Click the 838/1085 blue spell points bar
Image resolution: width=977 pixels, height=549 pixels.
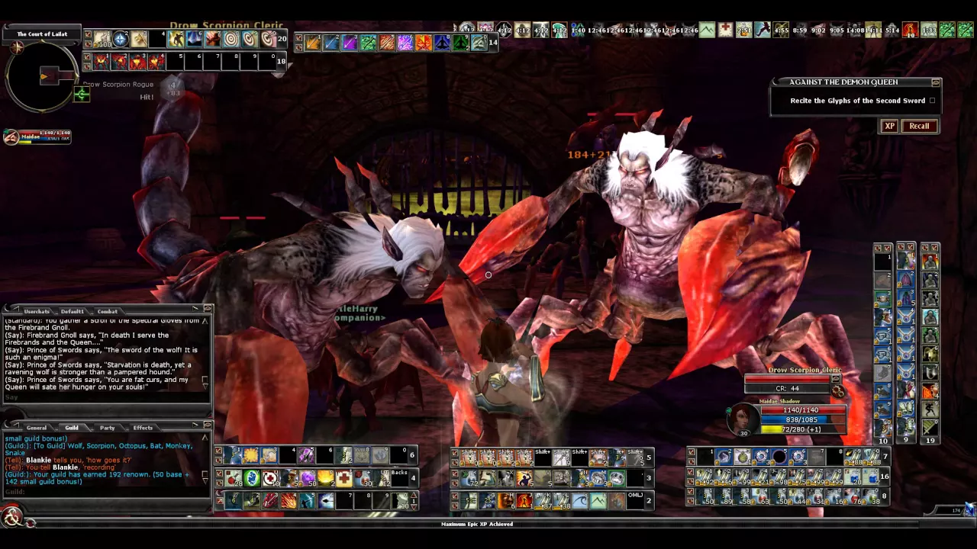click(803, 419)
